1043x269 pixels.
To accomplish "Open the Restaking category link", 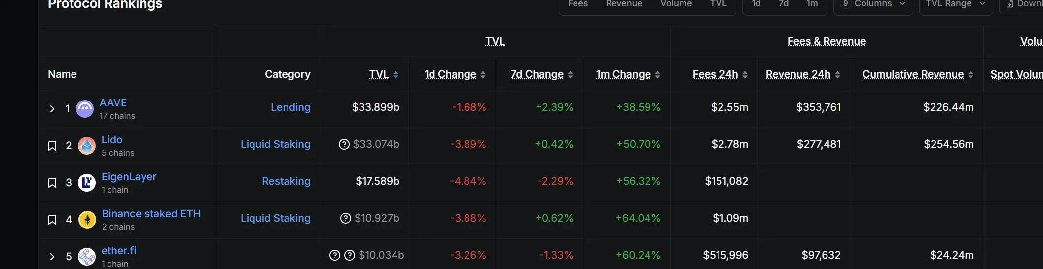I will (286, 181).
